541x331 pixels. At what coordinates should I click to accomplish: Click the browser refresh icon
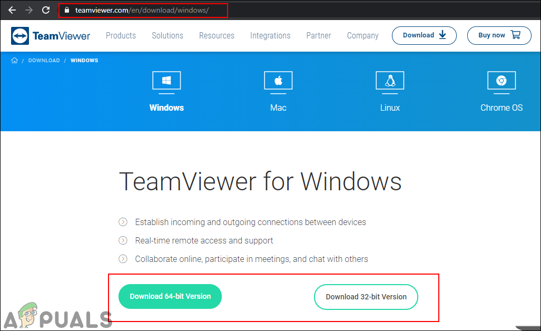(46, 9)
